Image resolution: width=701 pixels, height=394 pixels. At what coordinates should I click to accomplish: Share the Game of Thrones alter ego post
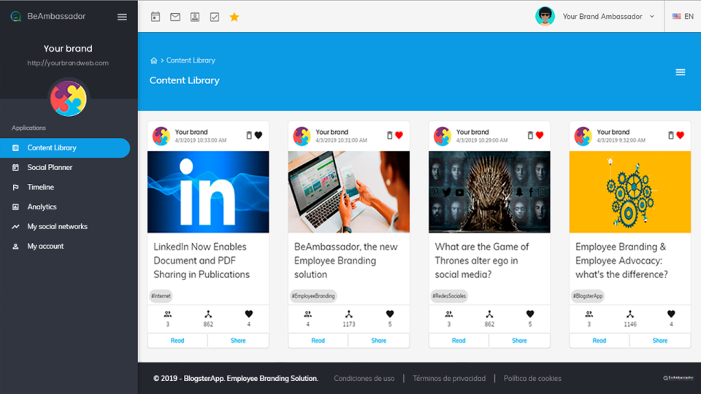click(519, 341)
